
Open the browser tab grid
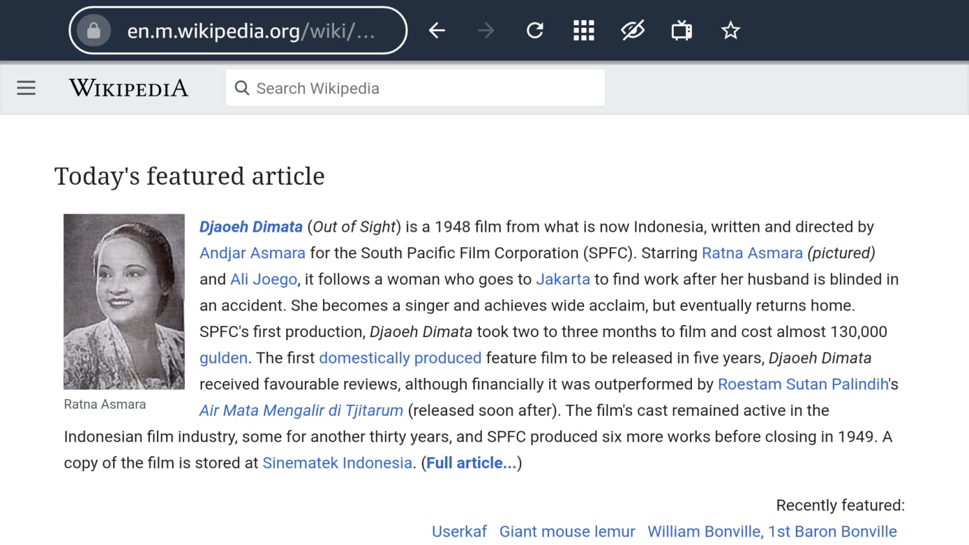(583, 30)
